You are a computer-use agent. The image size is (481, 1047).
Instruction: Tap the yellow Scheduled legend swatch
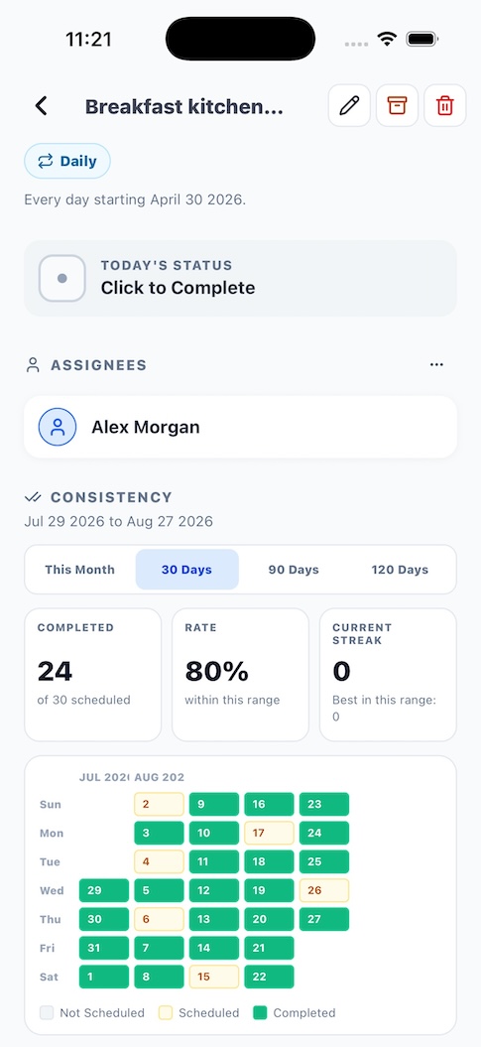[x=166, y=1013]
